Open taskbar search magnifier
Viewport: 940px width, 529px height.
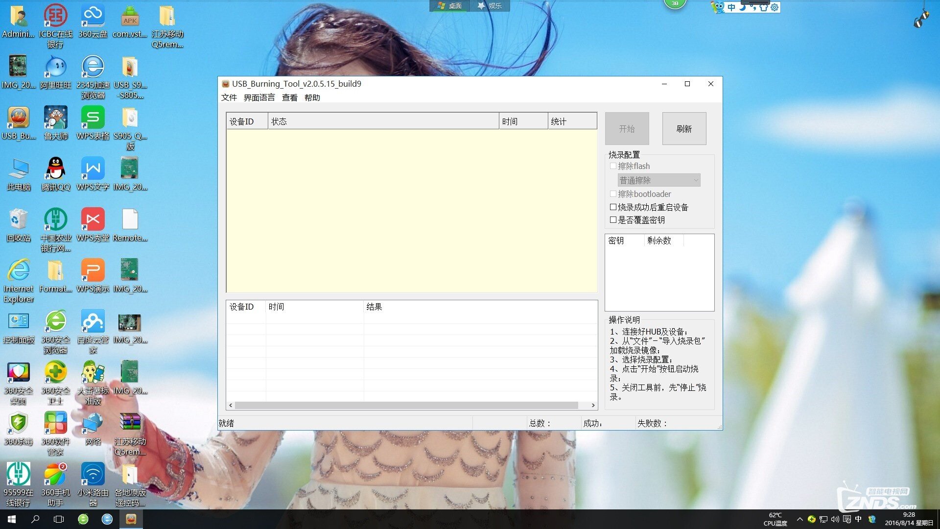(35, 519)
